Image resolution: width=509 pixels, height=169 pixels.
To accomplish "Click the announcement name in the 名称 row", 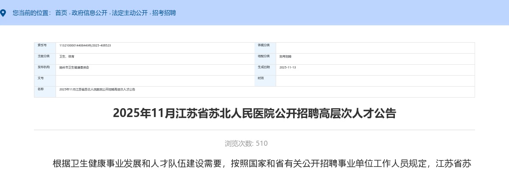I will point(97,90).
